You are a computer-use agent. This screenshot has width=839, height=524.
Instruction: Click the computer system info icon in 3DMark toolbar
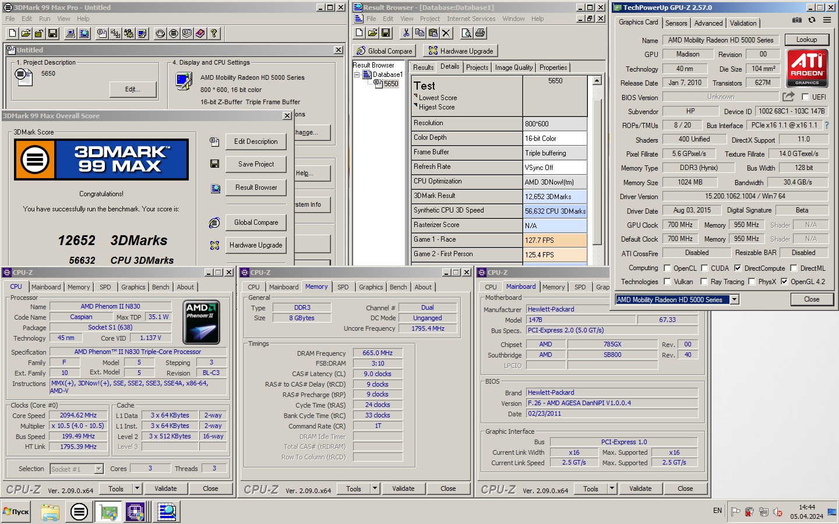(x=70, y=33)
